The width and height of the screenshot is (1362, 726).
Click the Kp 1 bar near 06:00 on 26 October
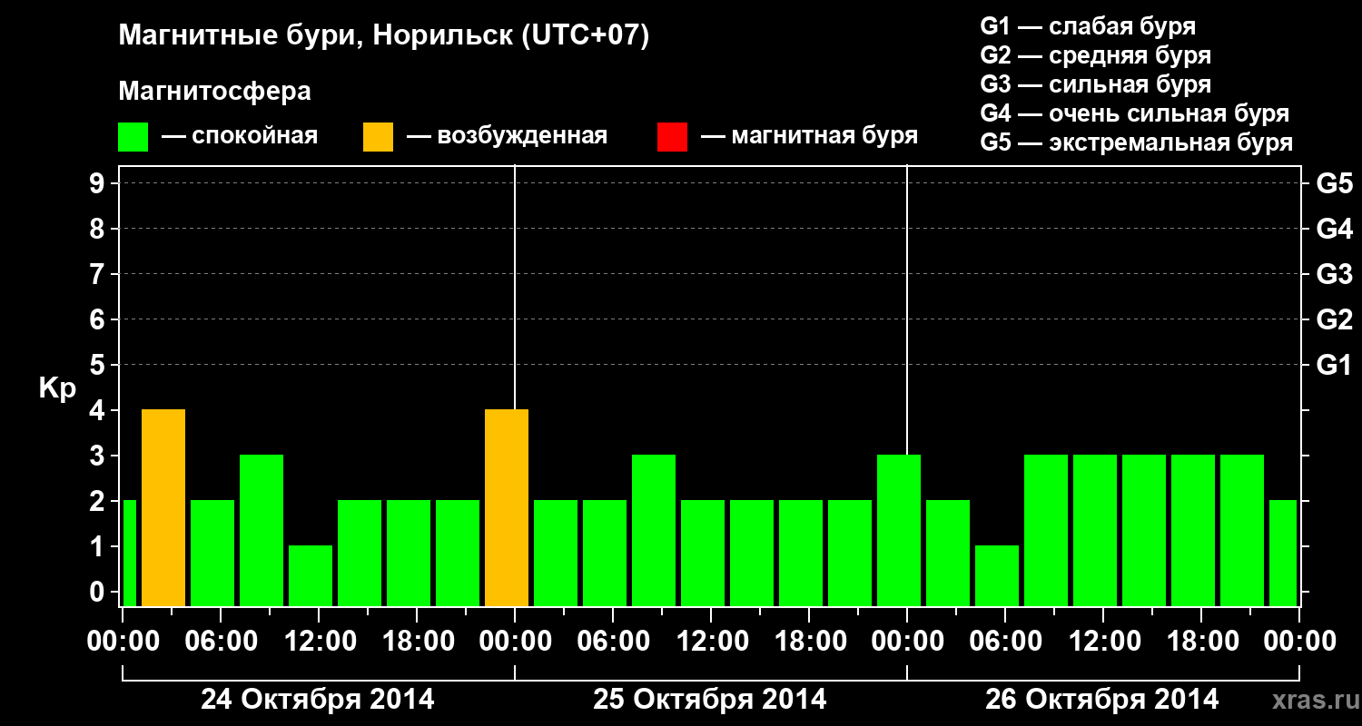(997, 576)
